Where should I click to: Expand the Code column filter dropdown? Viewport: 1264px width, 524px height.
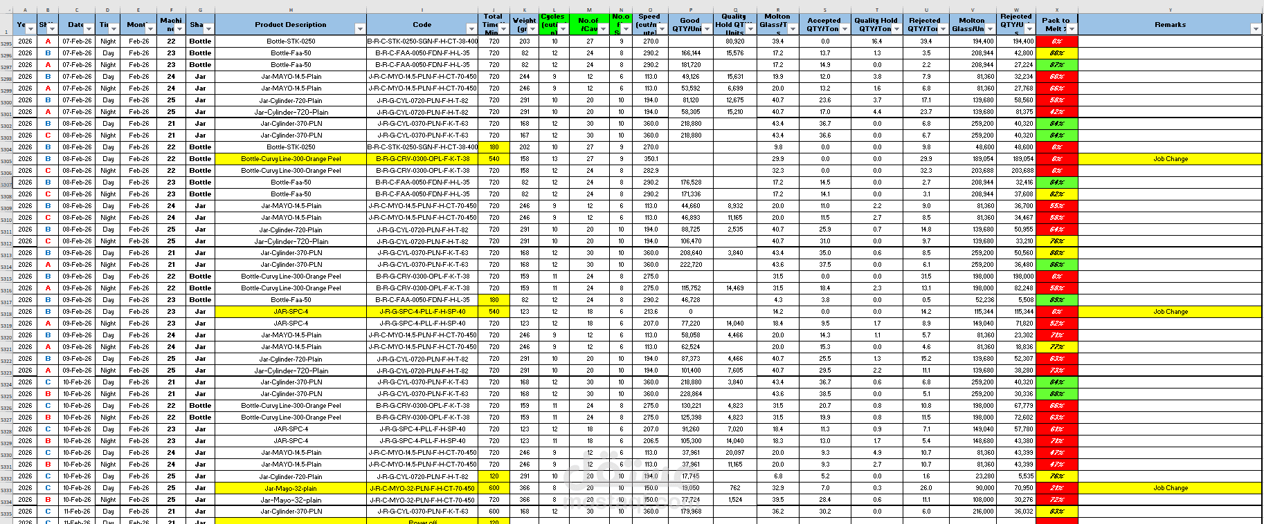pyautogui.click(x=471, y=29)
